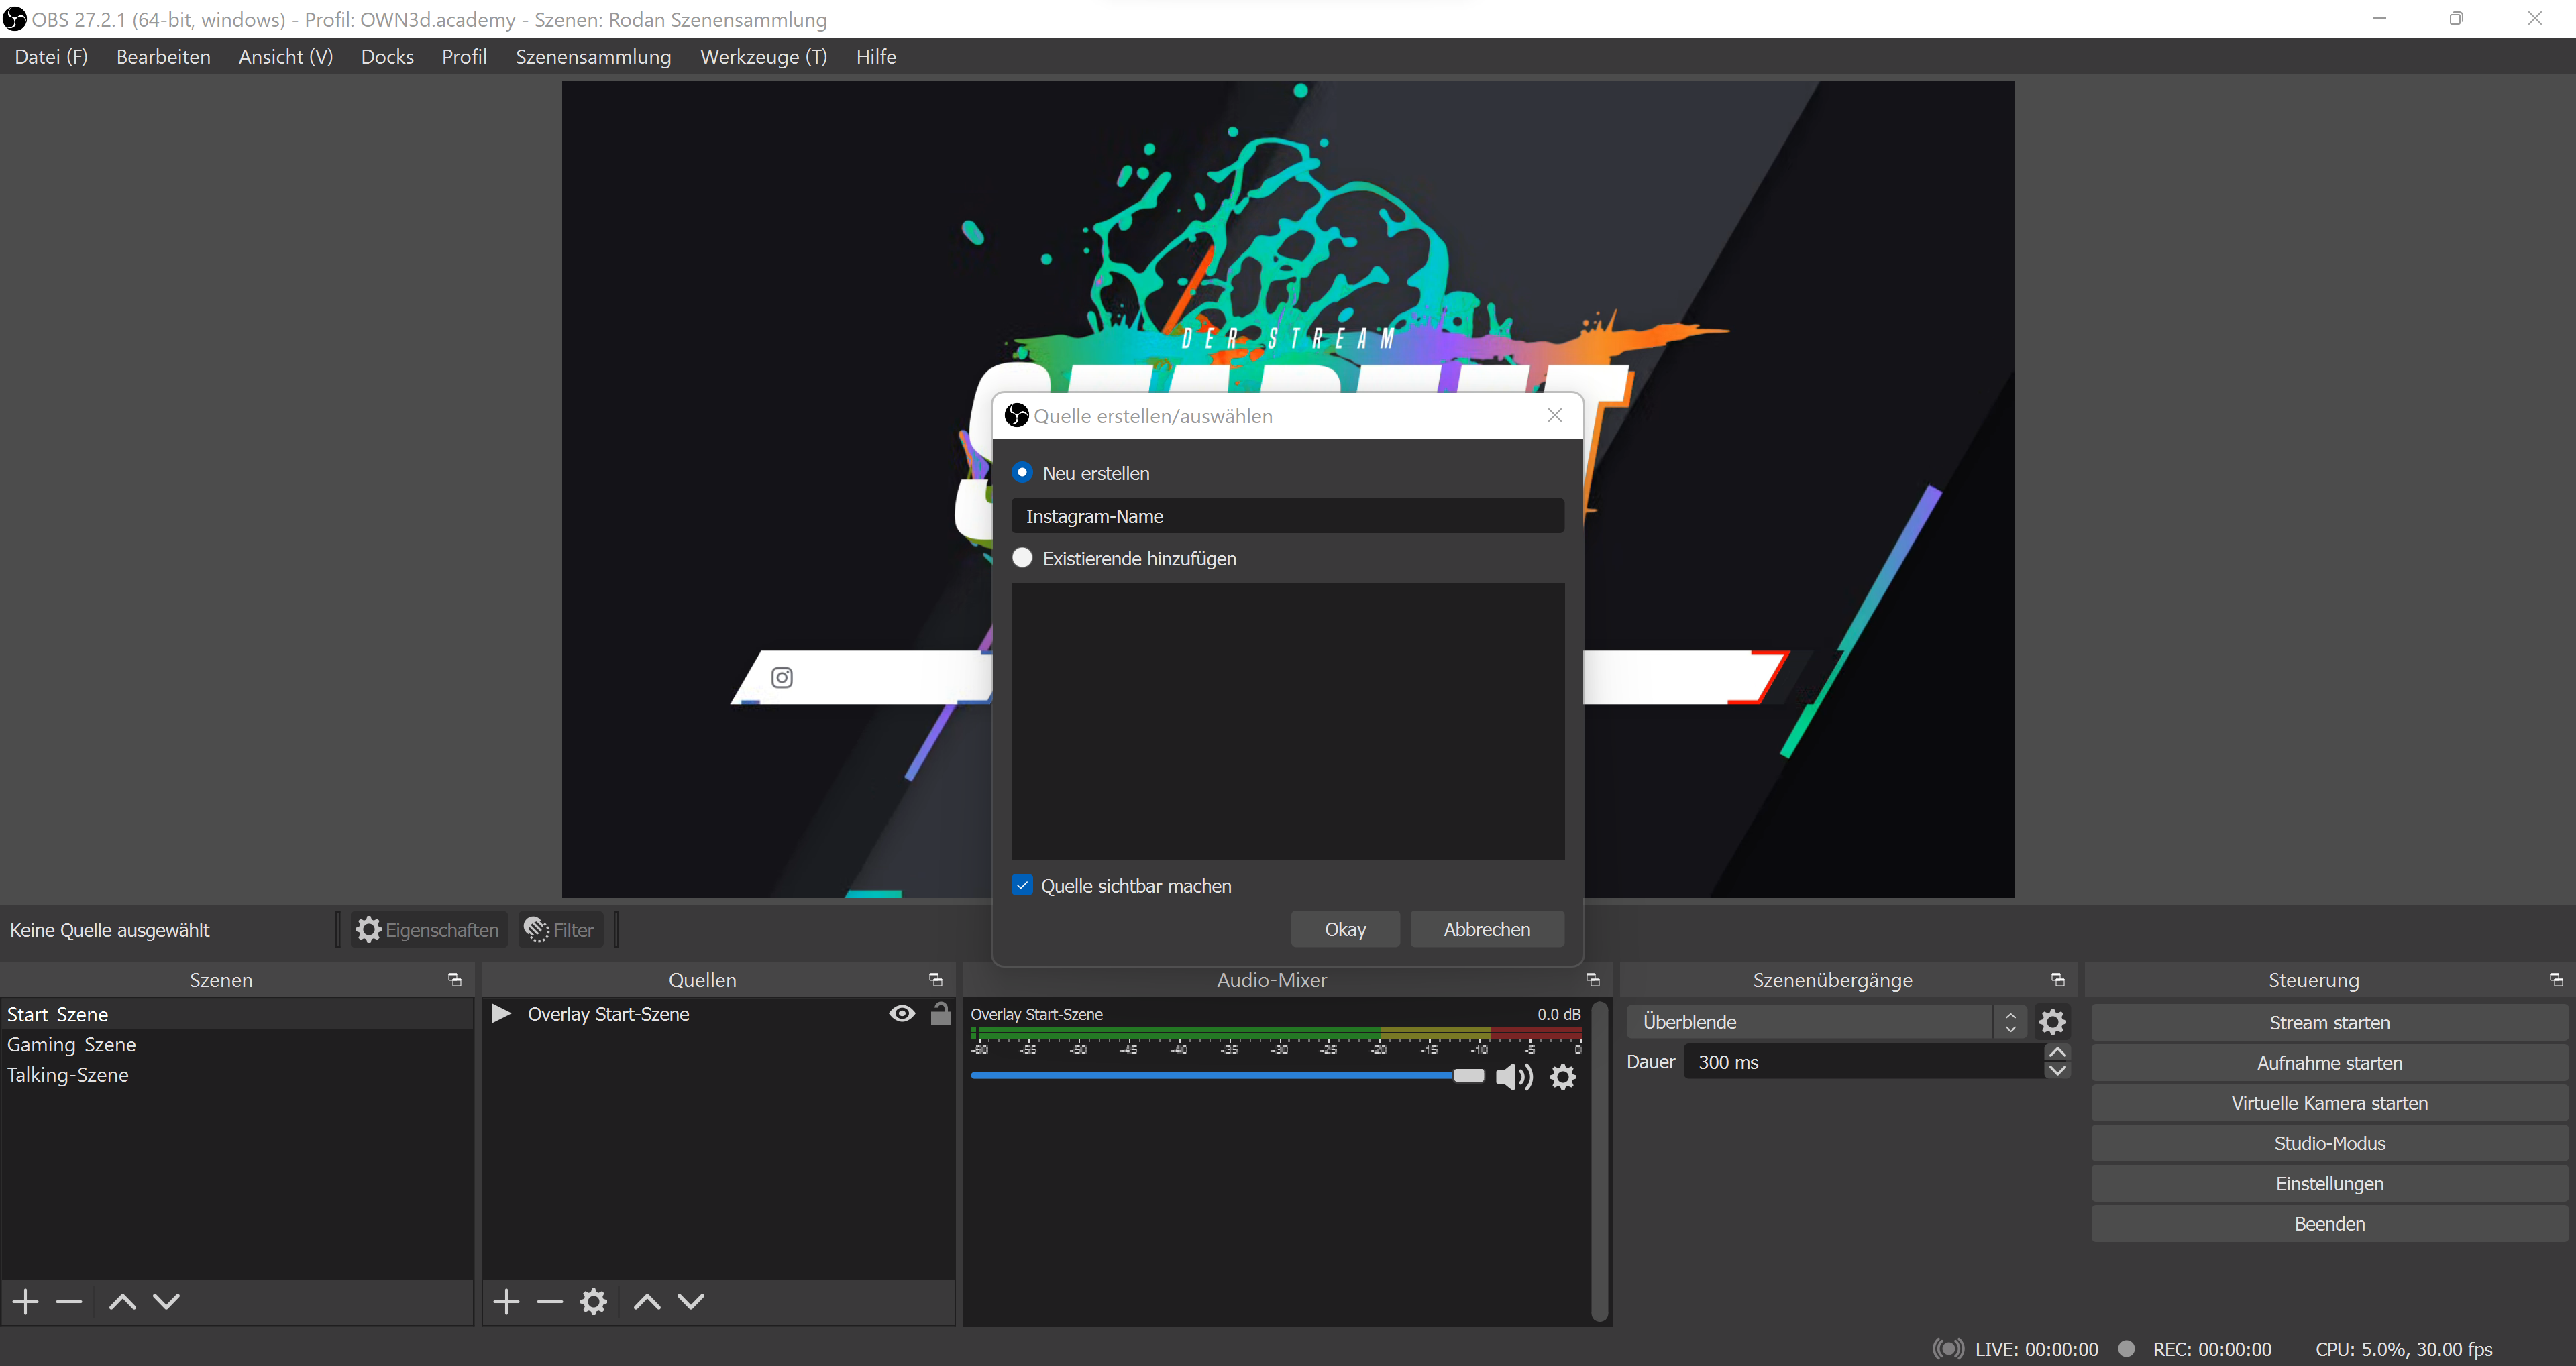Pop out the Szenen dock icon
The image size is (2576, 1366).
[455, 980]
